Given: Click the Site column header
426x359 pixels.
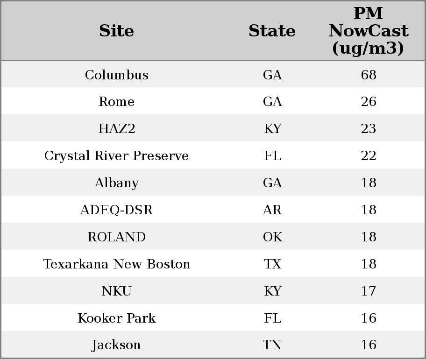Looking at the screenshot, I should [x=117, y=31].
